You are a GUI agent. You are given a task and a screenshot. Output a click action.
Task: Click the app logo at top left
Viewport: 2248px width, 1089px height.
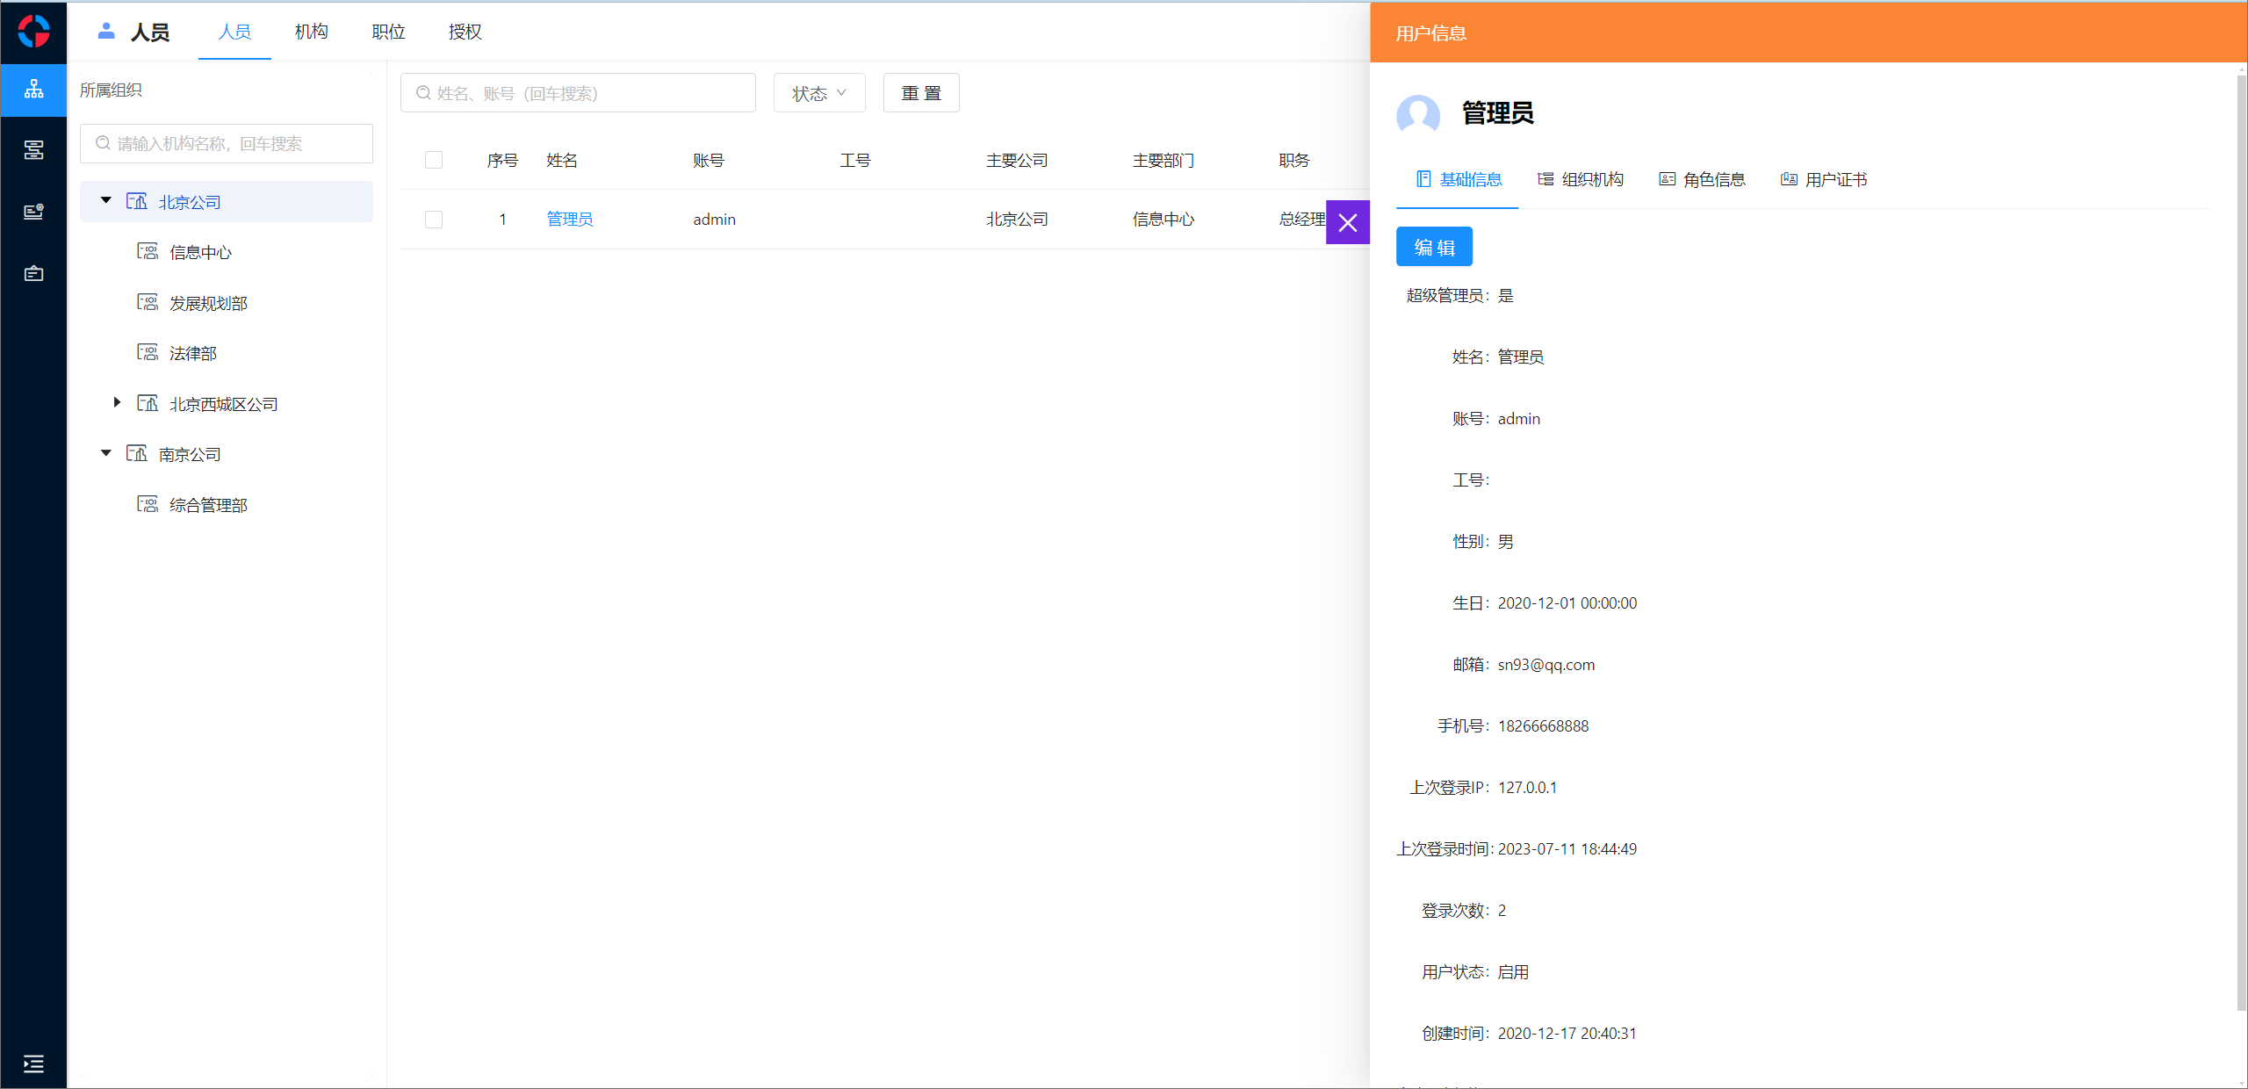tap(33, 32)
